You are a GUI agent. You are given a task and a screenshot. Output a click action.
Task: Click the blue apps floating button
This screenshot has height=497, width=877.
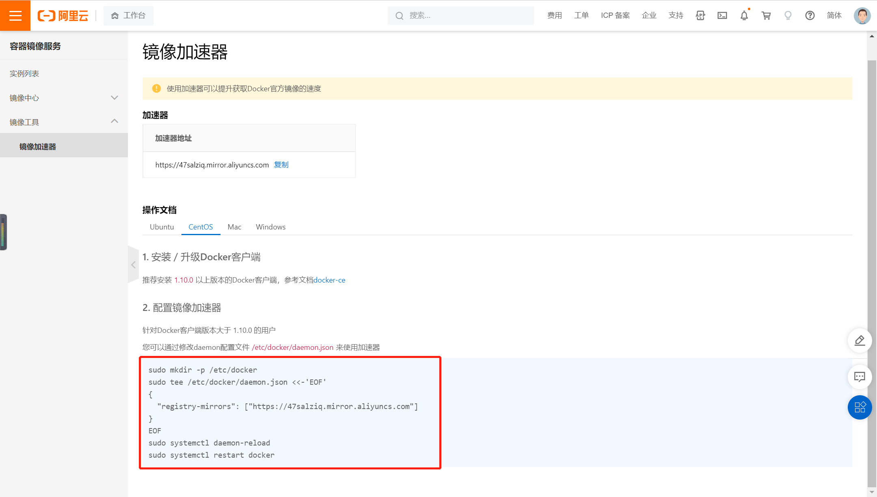(x=860, y=407)
